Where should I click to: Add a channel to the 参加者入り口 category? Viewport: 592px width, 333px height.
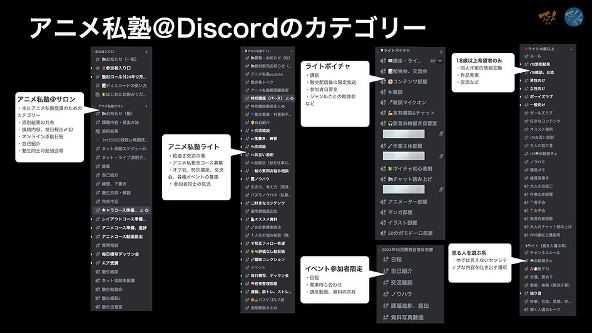tap(146, 52)
